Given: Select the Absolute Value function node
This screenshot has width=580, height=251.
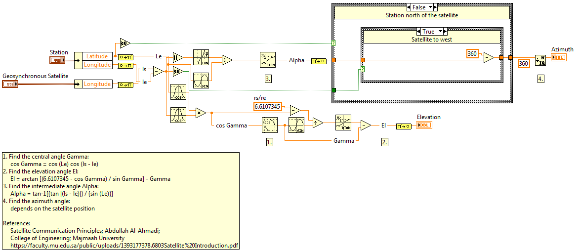Looking at the screenshot, I should coord(178,58).
